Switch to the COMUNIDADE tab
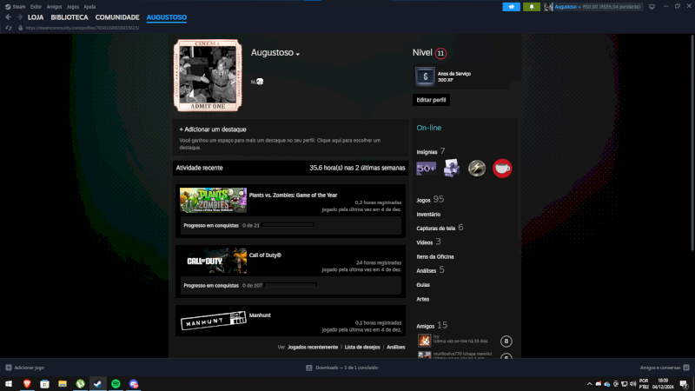 (117, 17)
